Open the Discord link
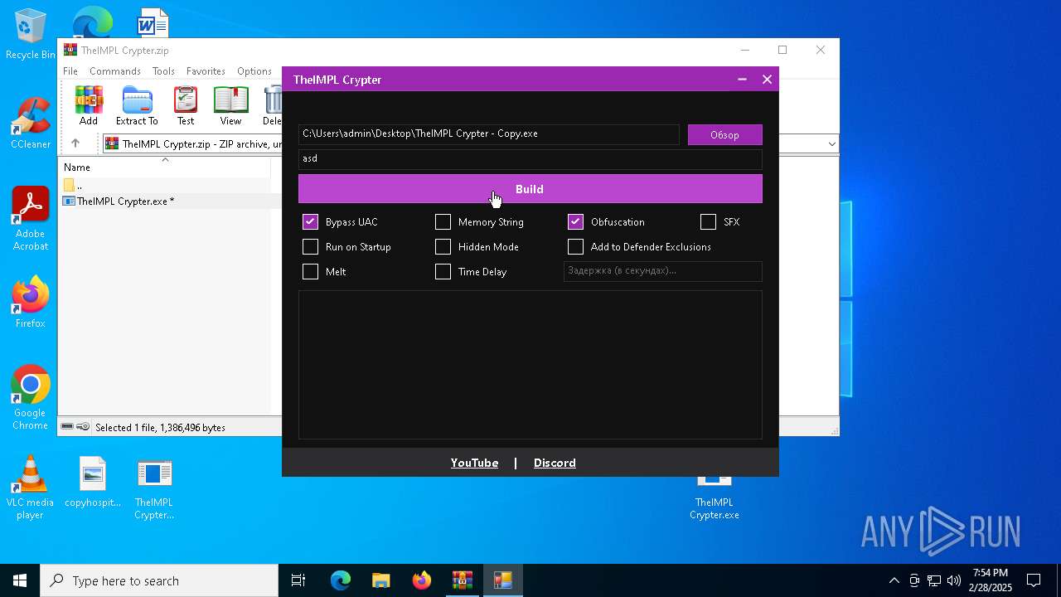The height and width of the screenshot is (597, 1061). [555, 463]
